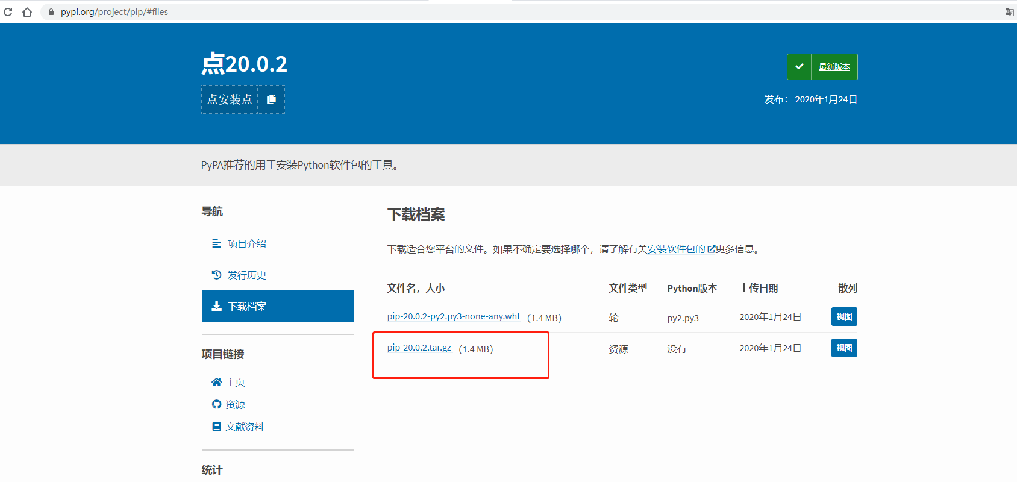Copy pip install command with clipboard icon
The height and width of the screenshot is (482, 1017).
pyautogui.click(x=271, y=99)
